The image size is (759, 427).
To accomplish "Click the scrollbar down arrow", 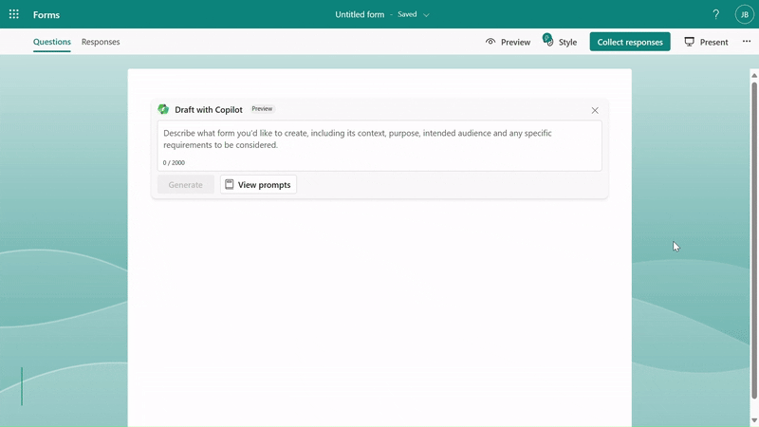I will pyautogui.click(x=754, y=420).
